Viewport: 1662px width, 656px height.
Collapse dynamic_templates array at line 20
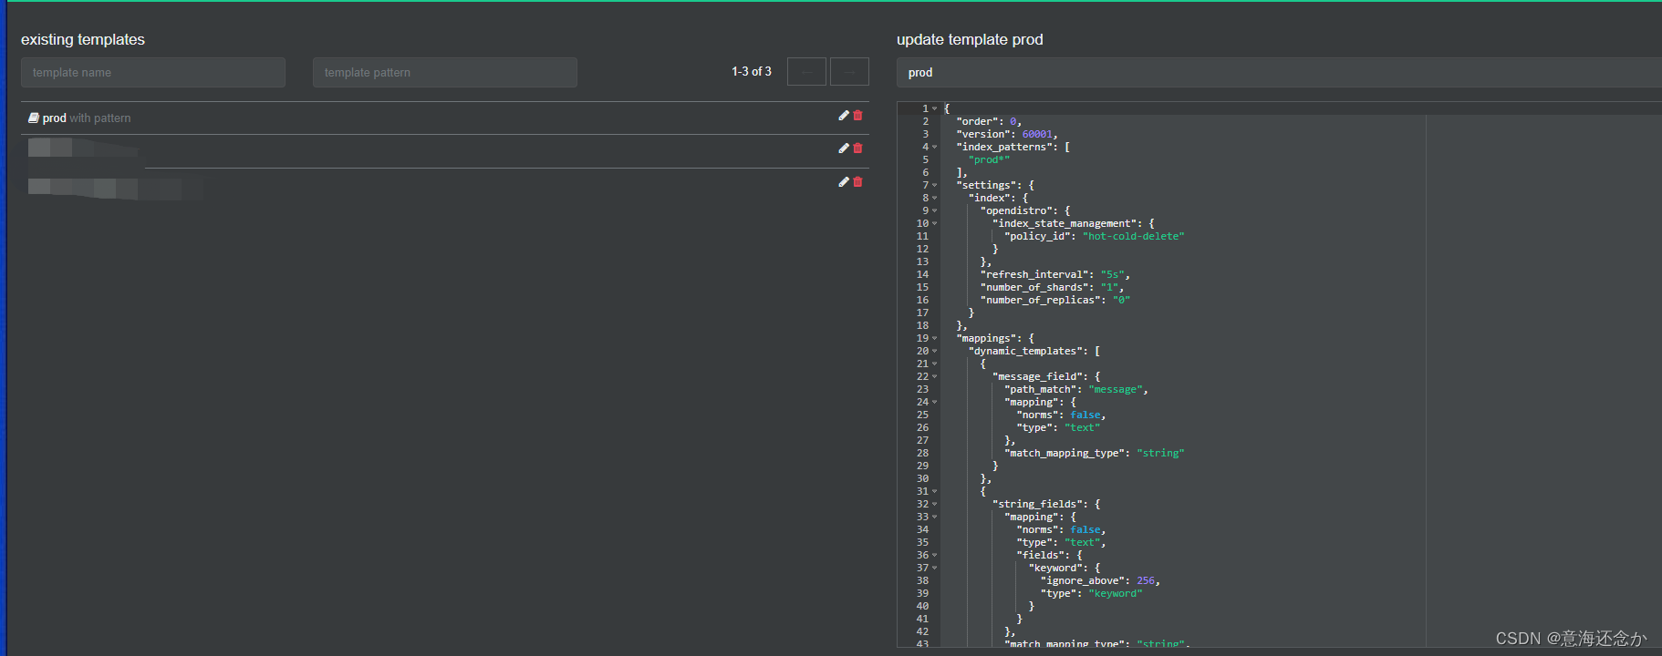935,352
